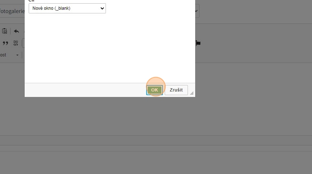The width and height of the screenshot is (312, 174).
Task: Click the chevron of the select behind the dialog
Action: (x=197, y=11)
